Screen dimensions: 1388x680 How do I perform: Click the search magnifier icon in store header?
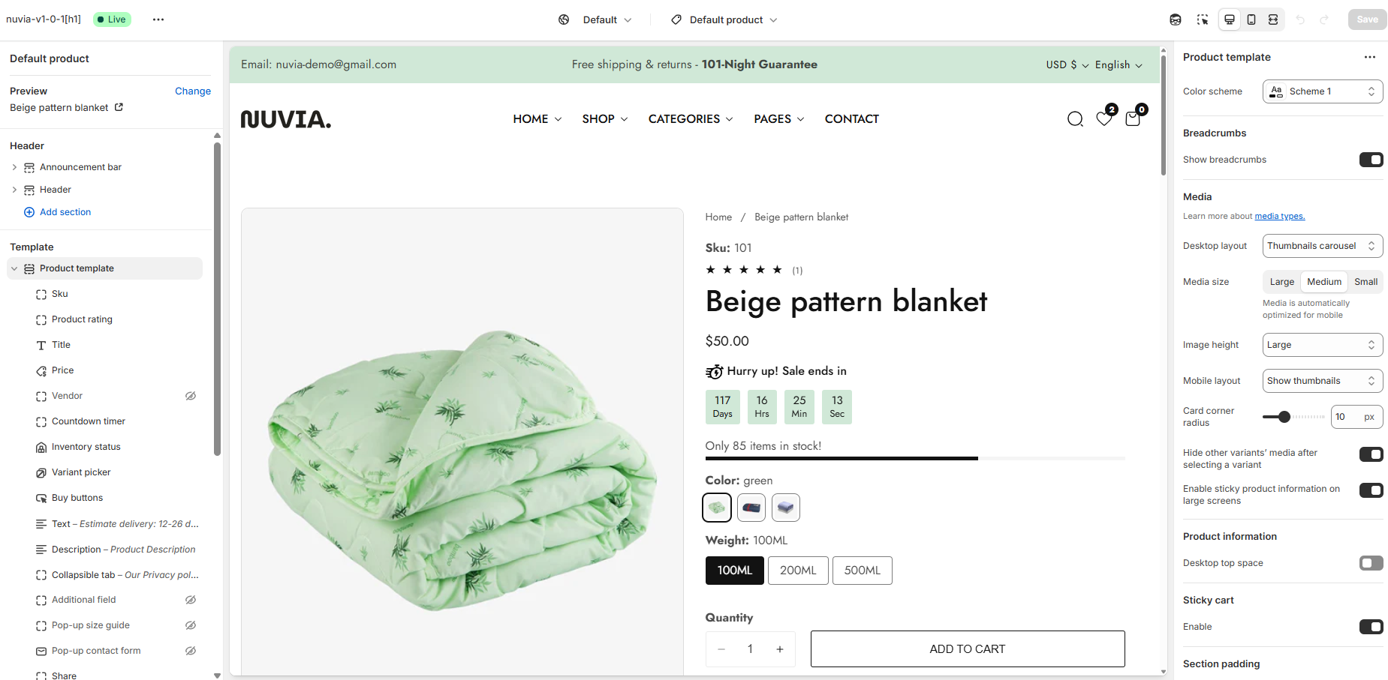point(1075,119)
